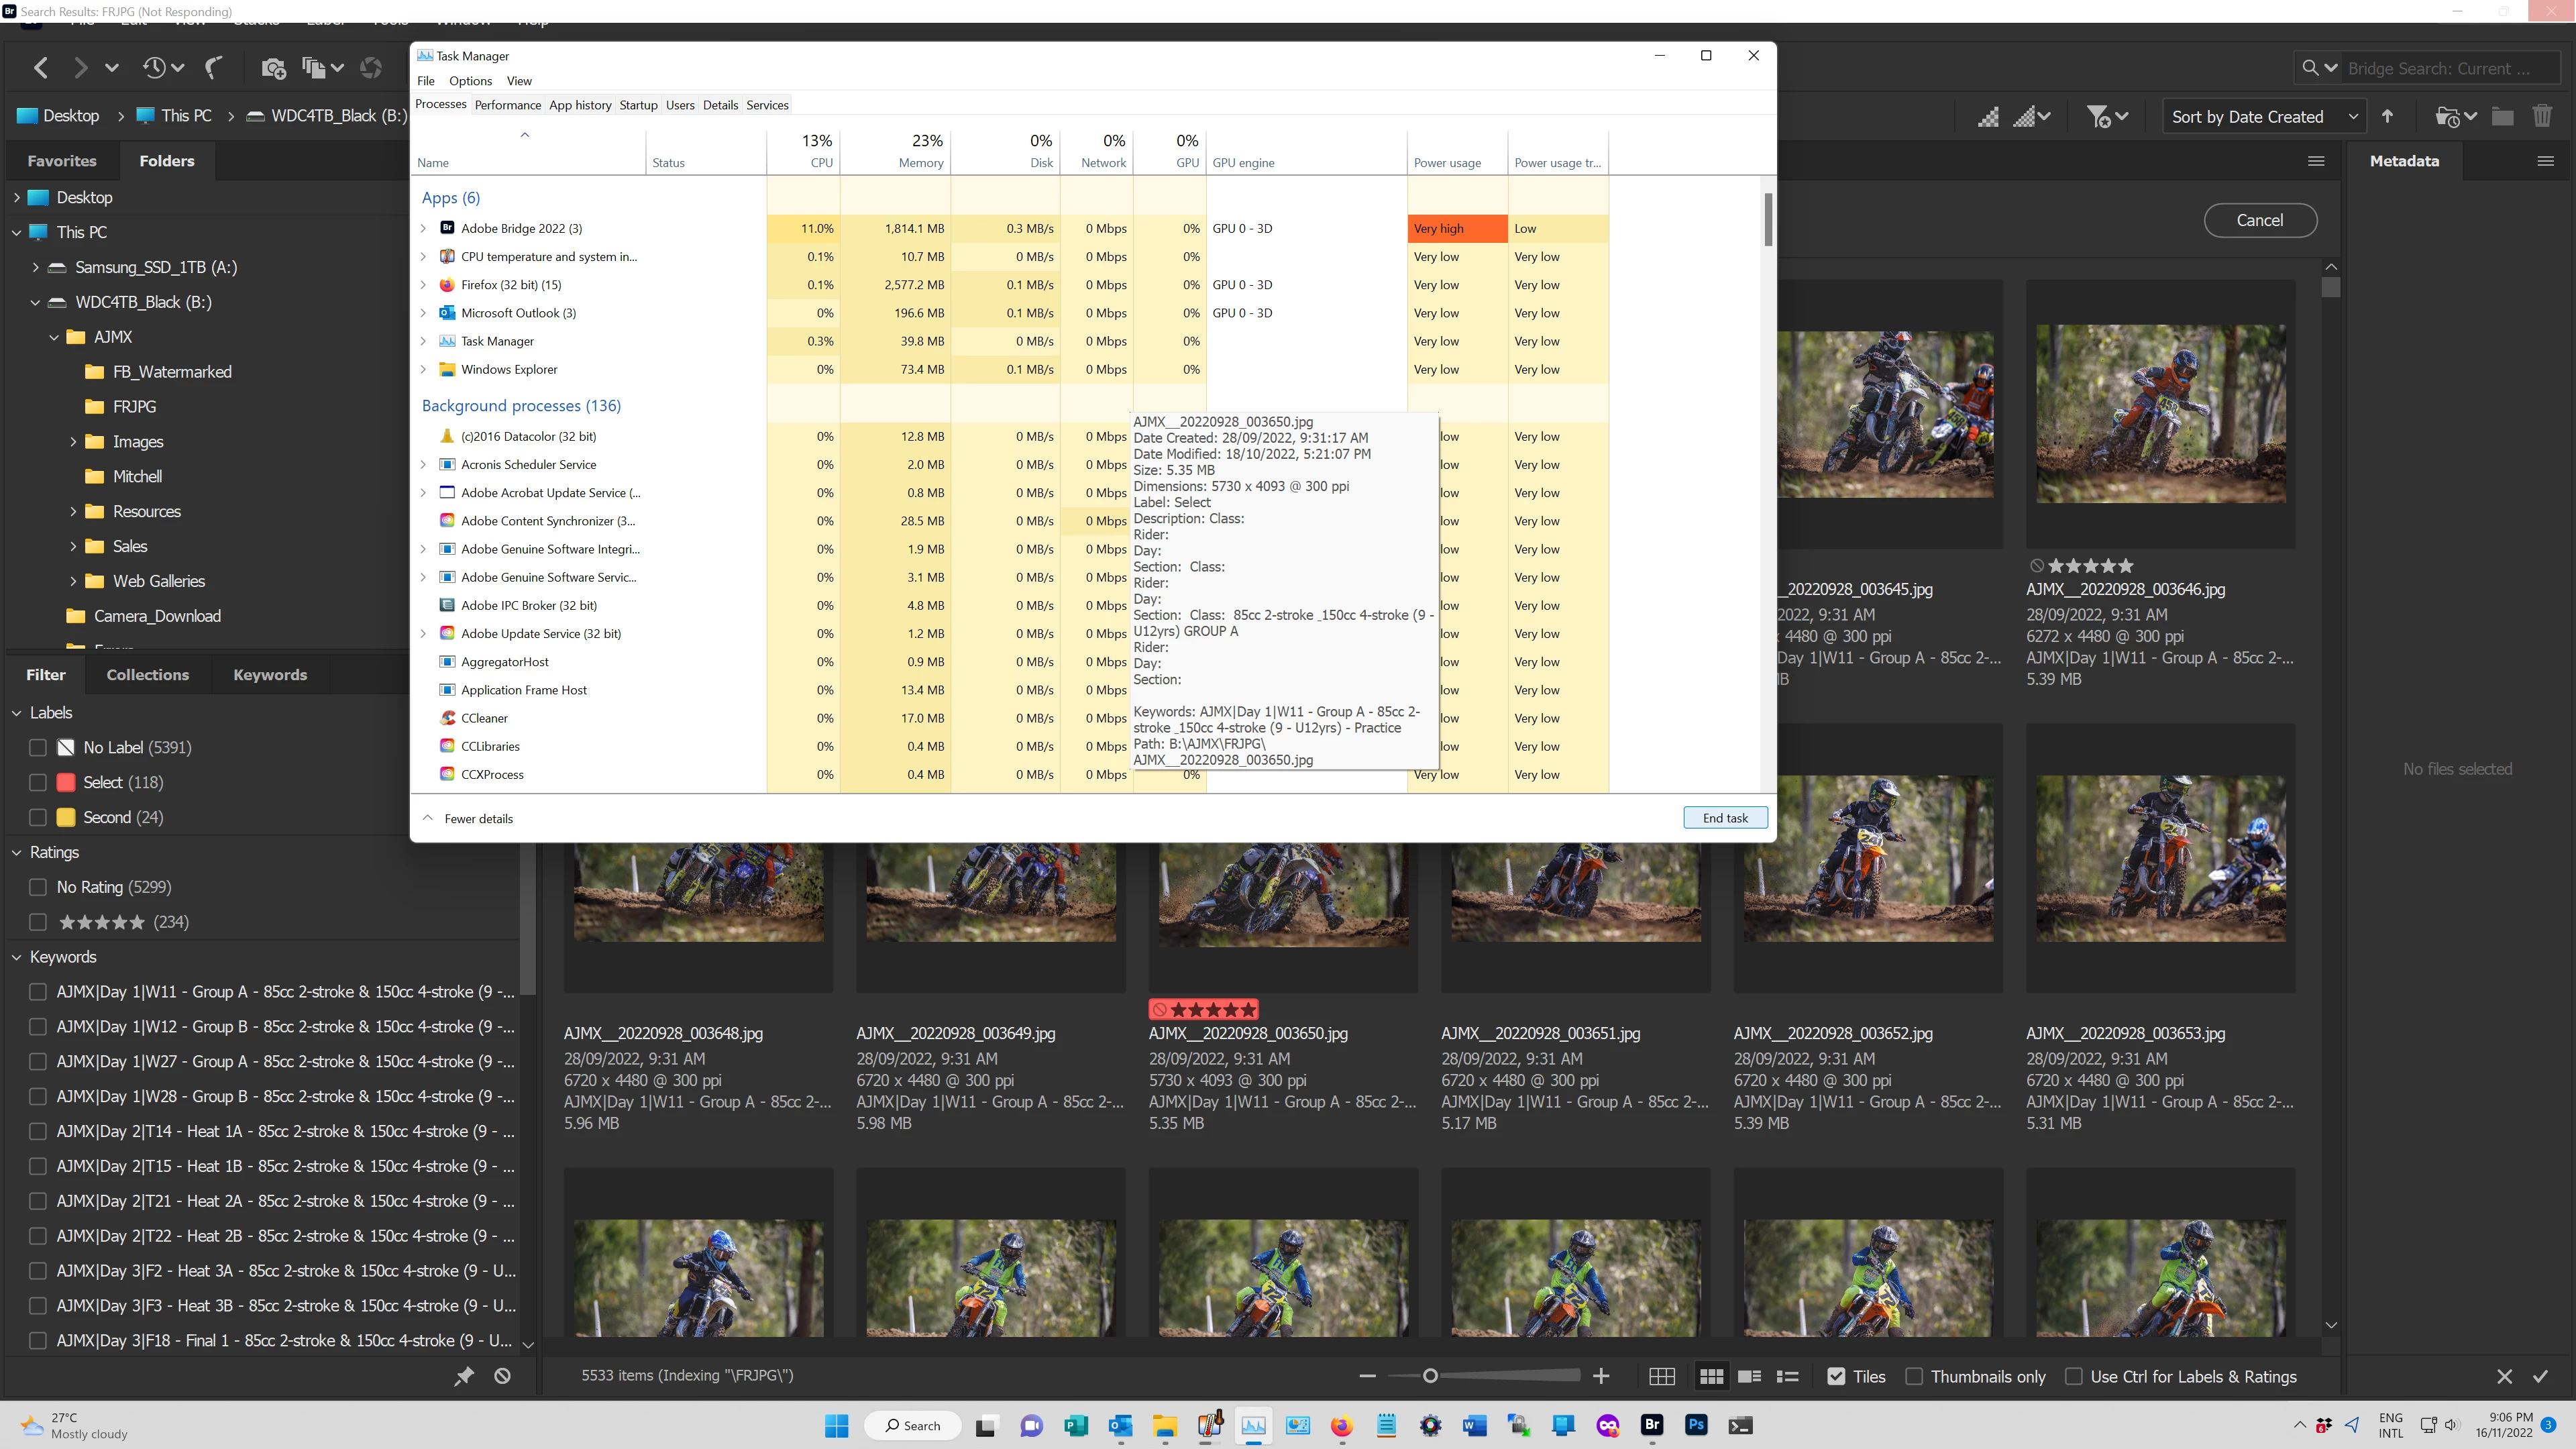2576x1449 pixels.
Task: Open the Keywords panel tab
Action: tap(270, 675)
